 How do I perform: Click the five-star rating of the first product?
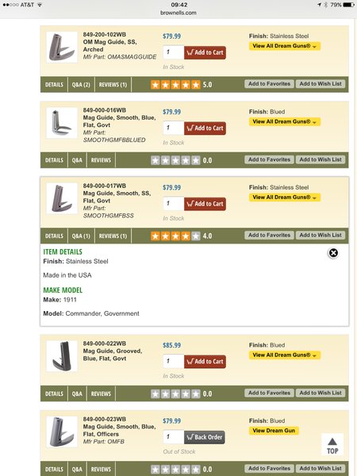[175, 85]
